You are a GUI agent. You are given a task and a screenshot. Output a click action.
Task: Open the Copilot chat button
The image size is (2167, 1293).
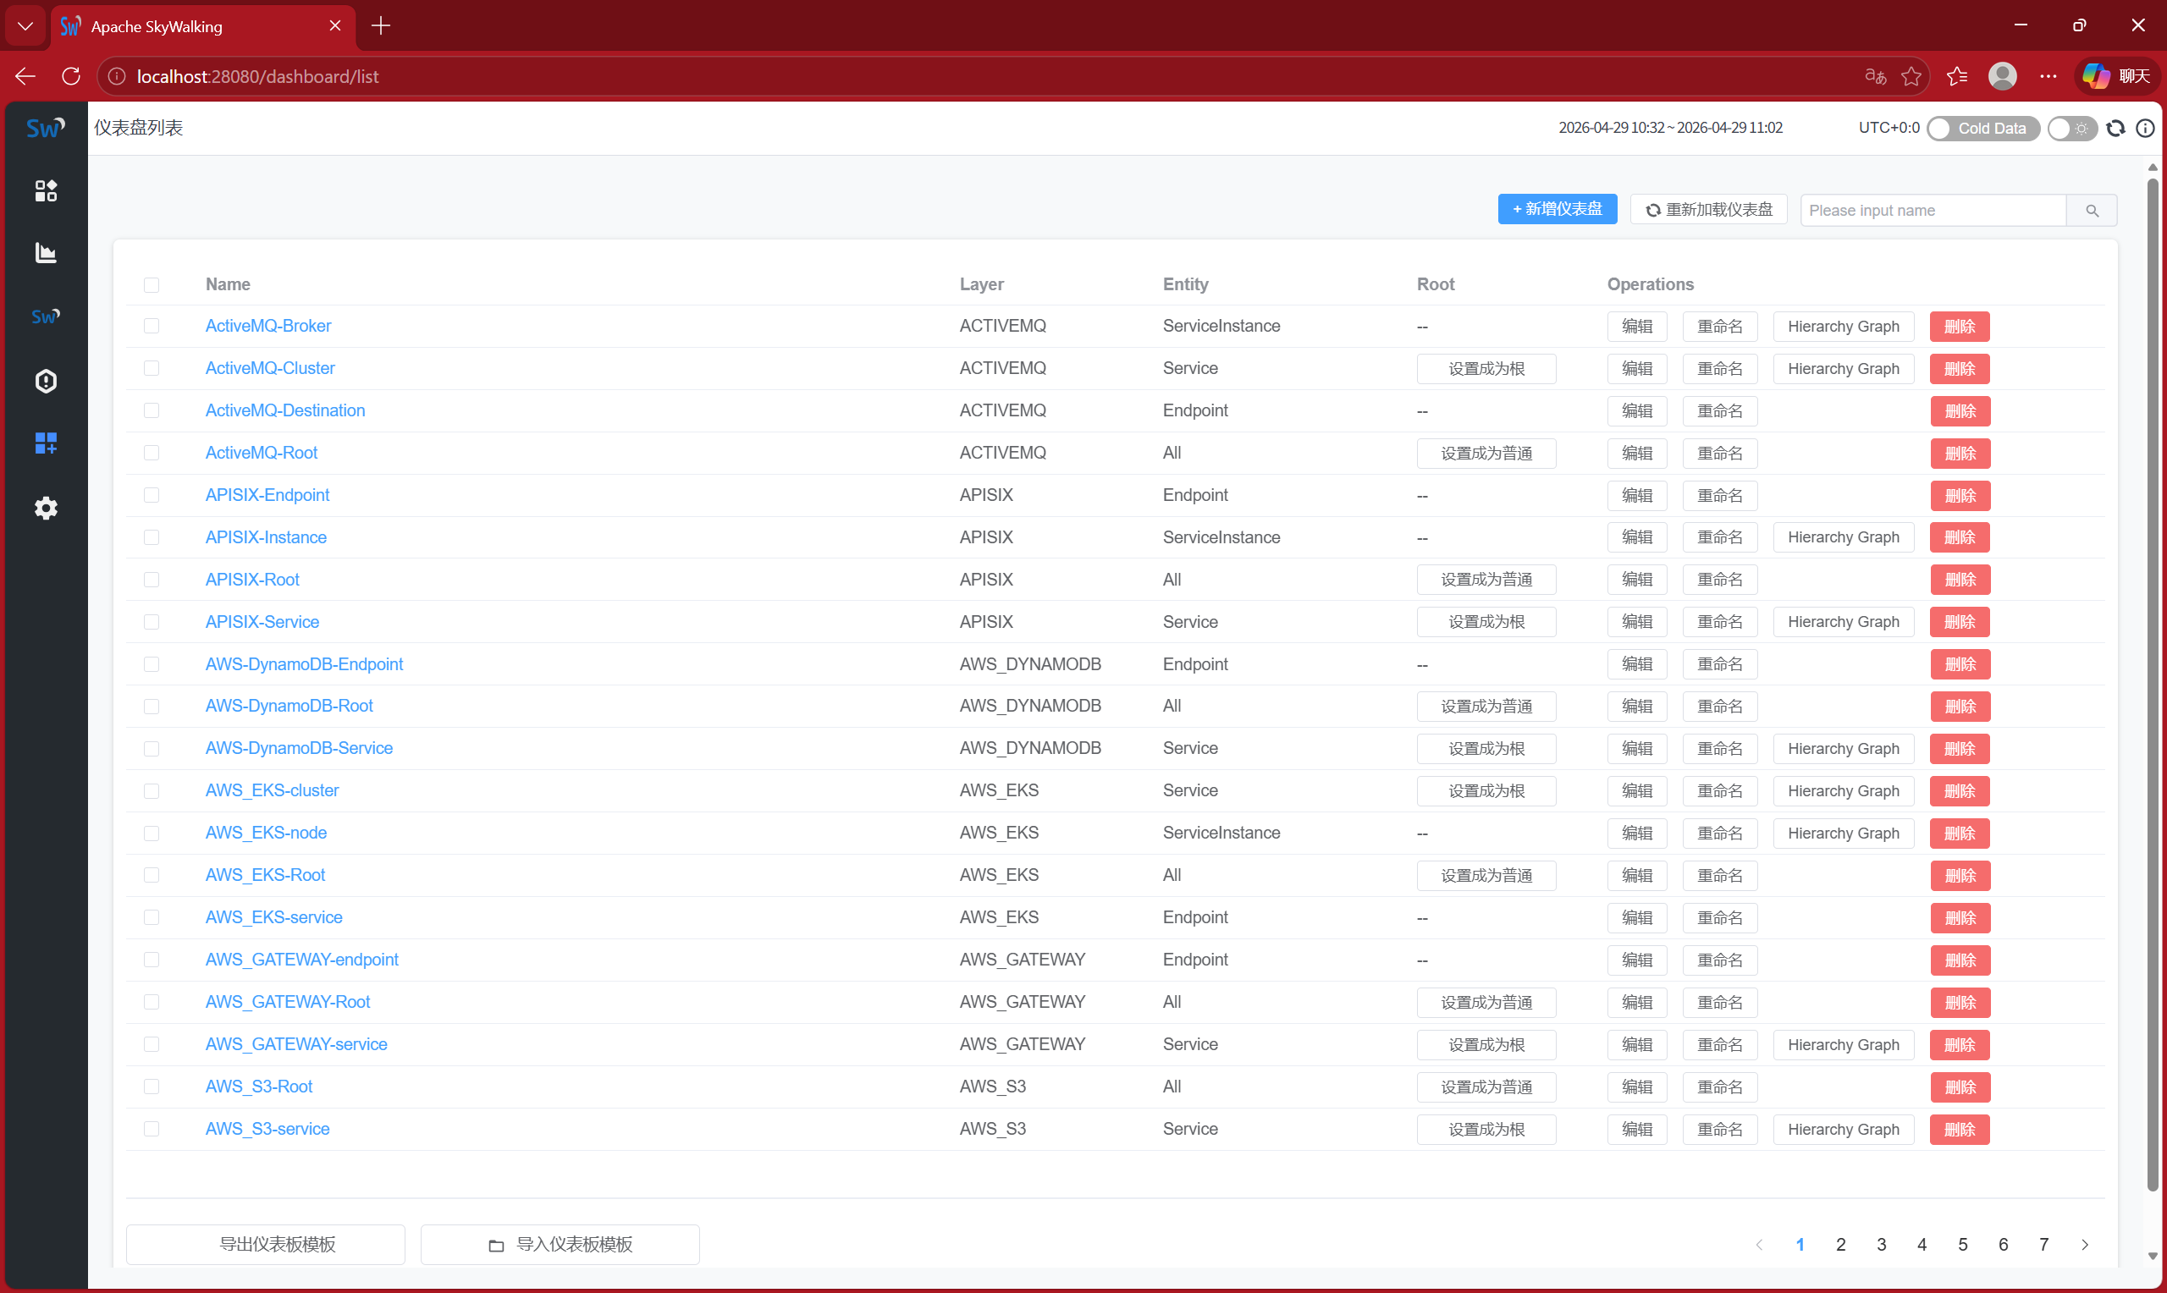[x=2116, y=77]
